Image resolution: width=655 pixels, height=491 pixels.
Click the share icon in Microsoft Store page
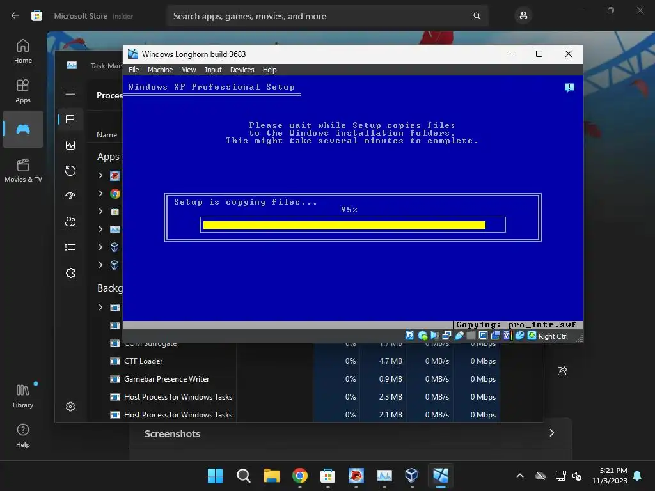[x=562, y=371]
